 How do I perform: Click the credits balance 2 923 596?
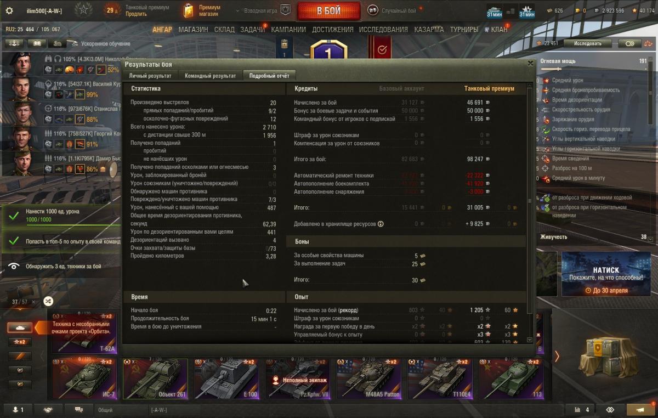(609, 10)
